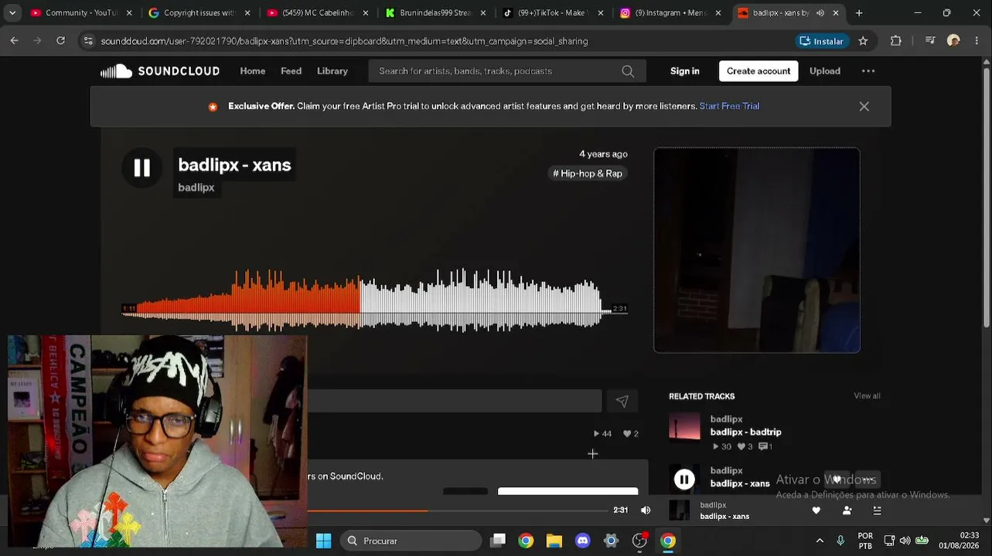Open the Feed nav item
The width and height of the screenshot is (992, 556).
pyautogui.click(x=291, y=71)
